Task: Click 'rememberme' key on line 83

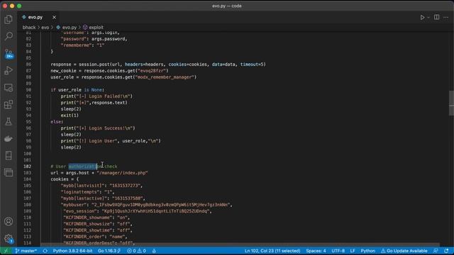Action: 76,45
